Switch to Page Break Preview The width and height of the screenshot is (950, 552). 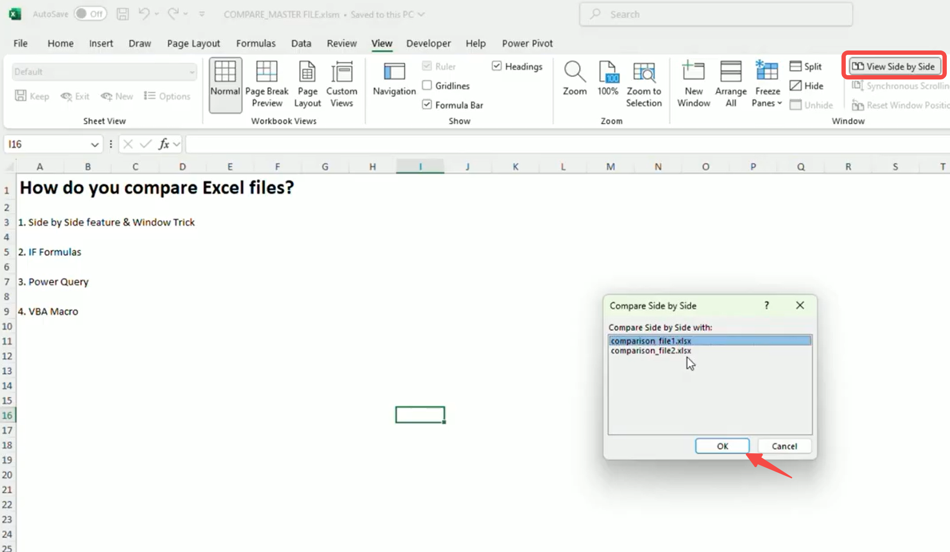[x=267, y=85]
